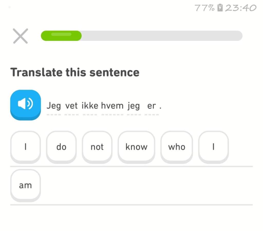
Task: Show hint for the first word 'Jeg'
Action: (54, 106)
